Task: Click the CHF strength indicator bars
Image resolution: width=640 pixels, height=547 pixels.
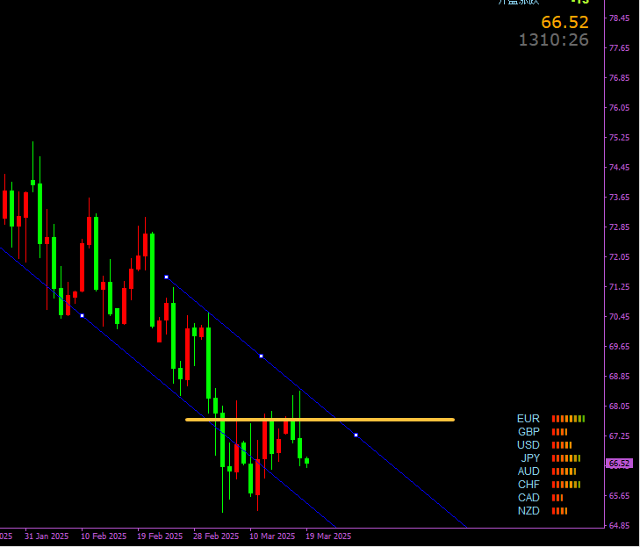Action: pos(565,485)
